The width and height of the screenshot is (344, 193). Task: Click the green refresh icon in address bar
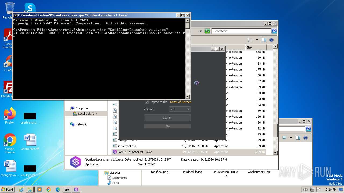click(207, 31)
